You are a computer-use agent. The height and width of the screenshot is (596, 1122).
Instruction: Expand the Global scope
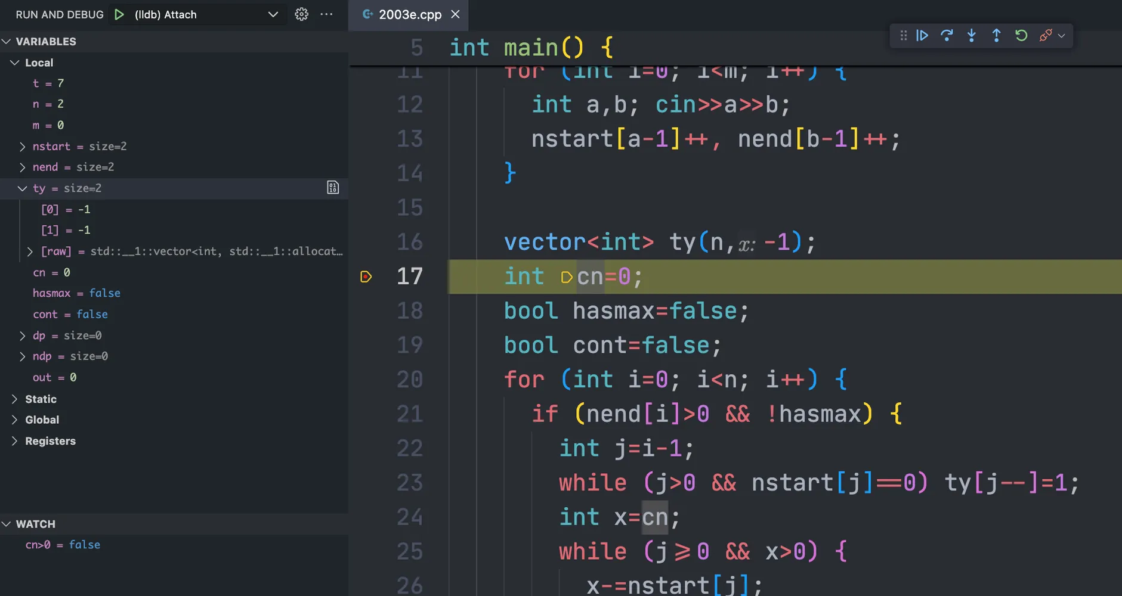(15, 420)
